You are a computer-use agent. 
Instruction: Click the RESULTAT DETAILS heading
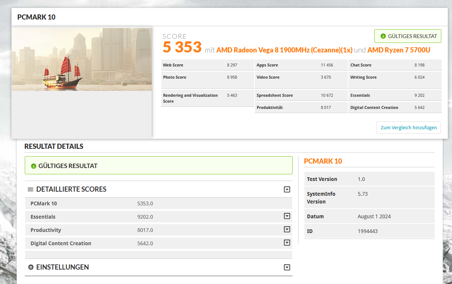(54, 146)
